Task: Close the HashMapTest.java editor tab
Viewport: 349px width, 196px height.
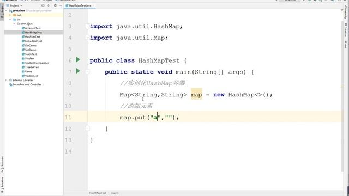Action: point(93,5)
